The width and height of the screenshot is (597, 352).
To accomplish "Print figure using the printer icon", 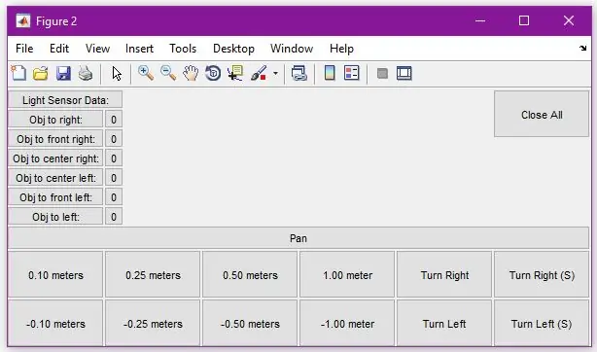I will (86, 73).
